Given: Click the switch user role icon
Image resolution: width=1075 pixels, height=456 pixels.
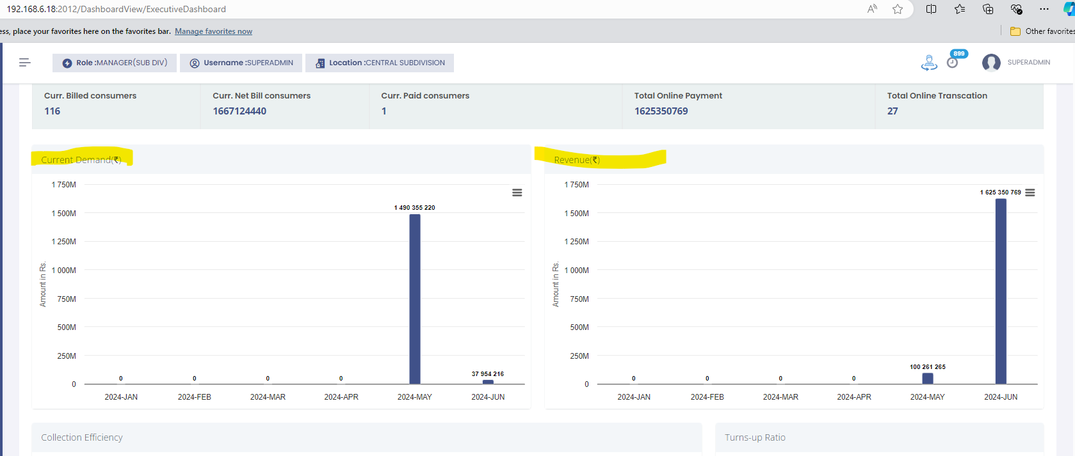Looking at the screenshot, I should click(x=929, y=63).
